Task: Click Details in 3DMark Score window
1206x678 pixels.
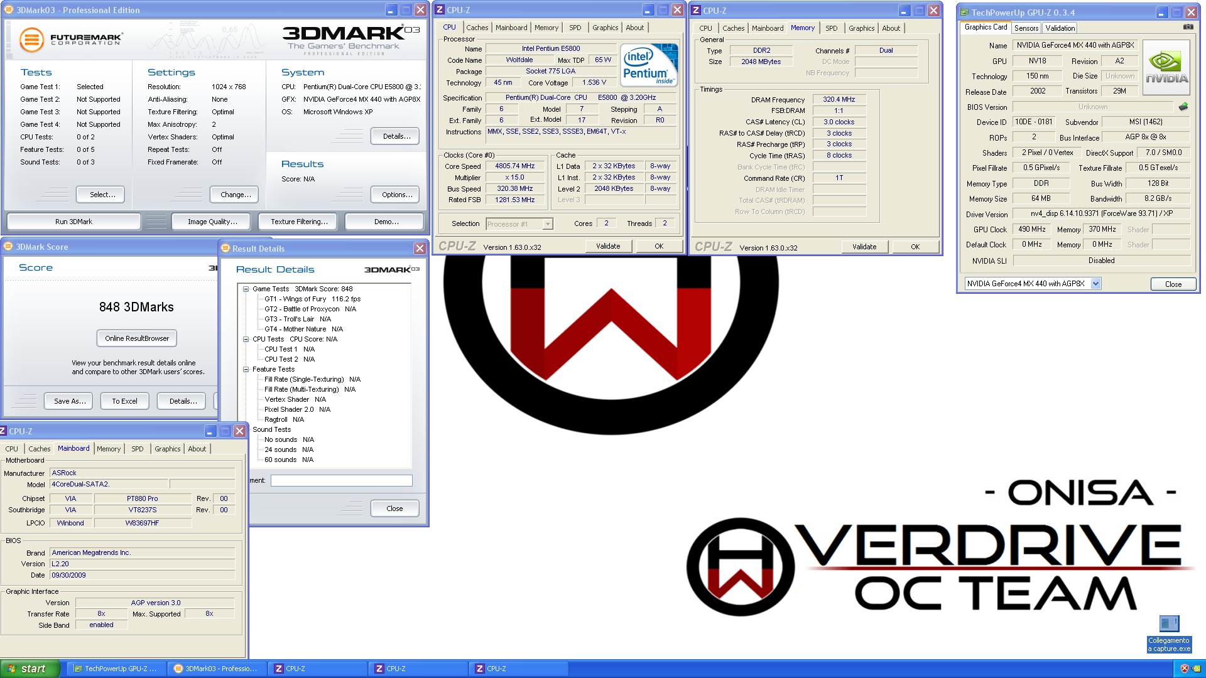Action: tap(183, 401)
